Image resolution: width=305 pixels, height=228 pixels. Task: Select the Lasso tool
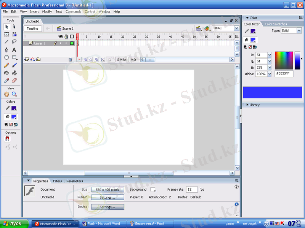[14, 42]
